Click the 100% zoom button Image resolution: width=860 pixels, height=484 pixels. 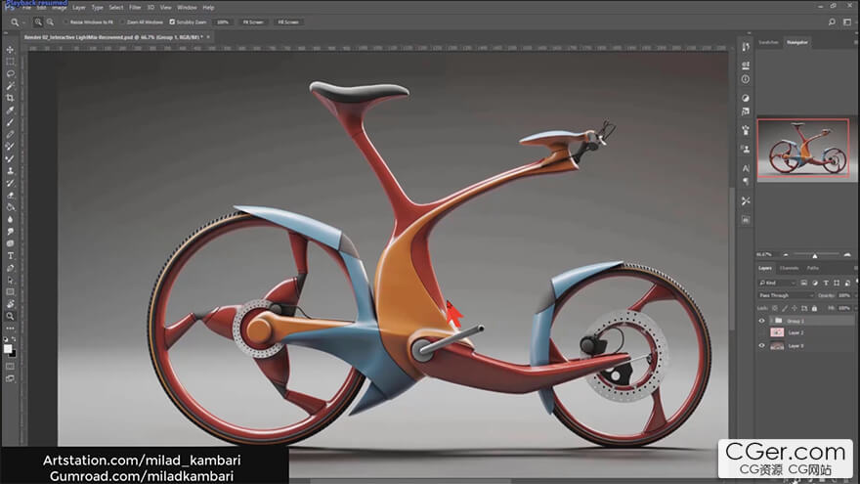[222, 21]
